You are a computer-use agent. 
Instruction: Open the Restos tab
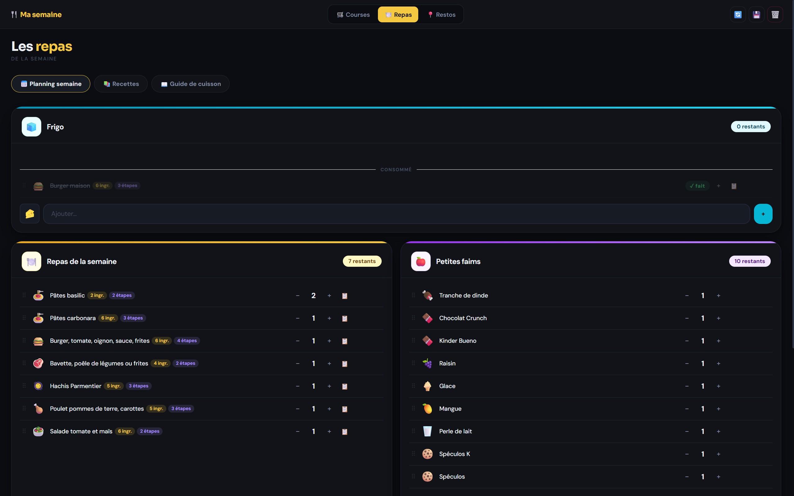click(x=441, y=15)
